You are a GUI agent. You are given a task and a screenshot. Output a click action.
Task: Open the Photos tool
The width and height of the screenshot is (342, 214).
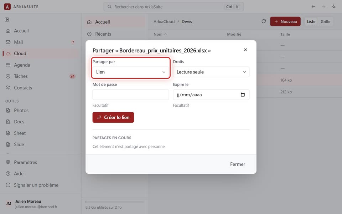coord(41,110)
